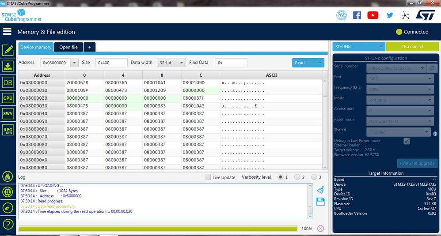Open the Mode Hot plug dropdown
441x236 pixels.
coord(400,100)
